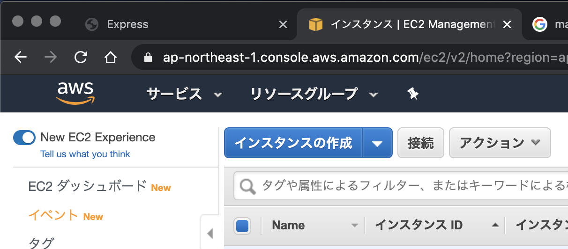Open the dropdown arrow beside インスタンスの作成
568x249 pixels.
tap(378, 143)
